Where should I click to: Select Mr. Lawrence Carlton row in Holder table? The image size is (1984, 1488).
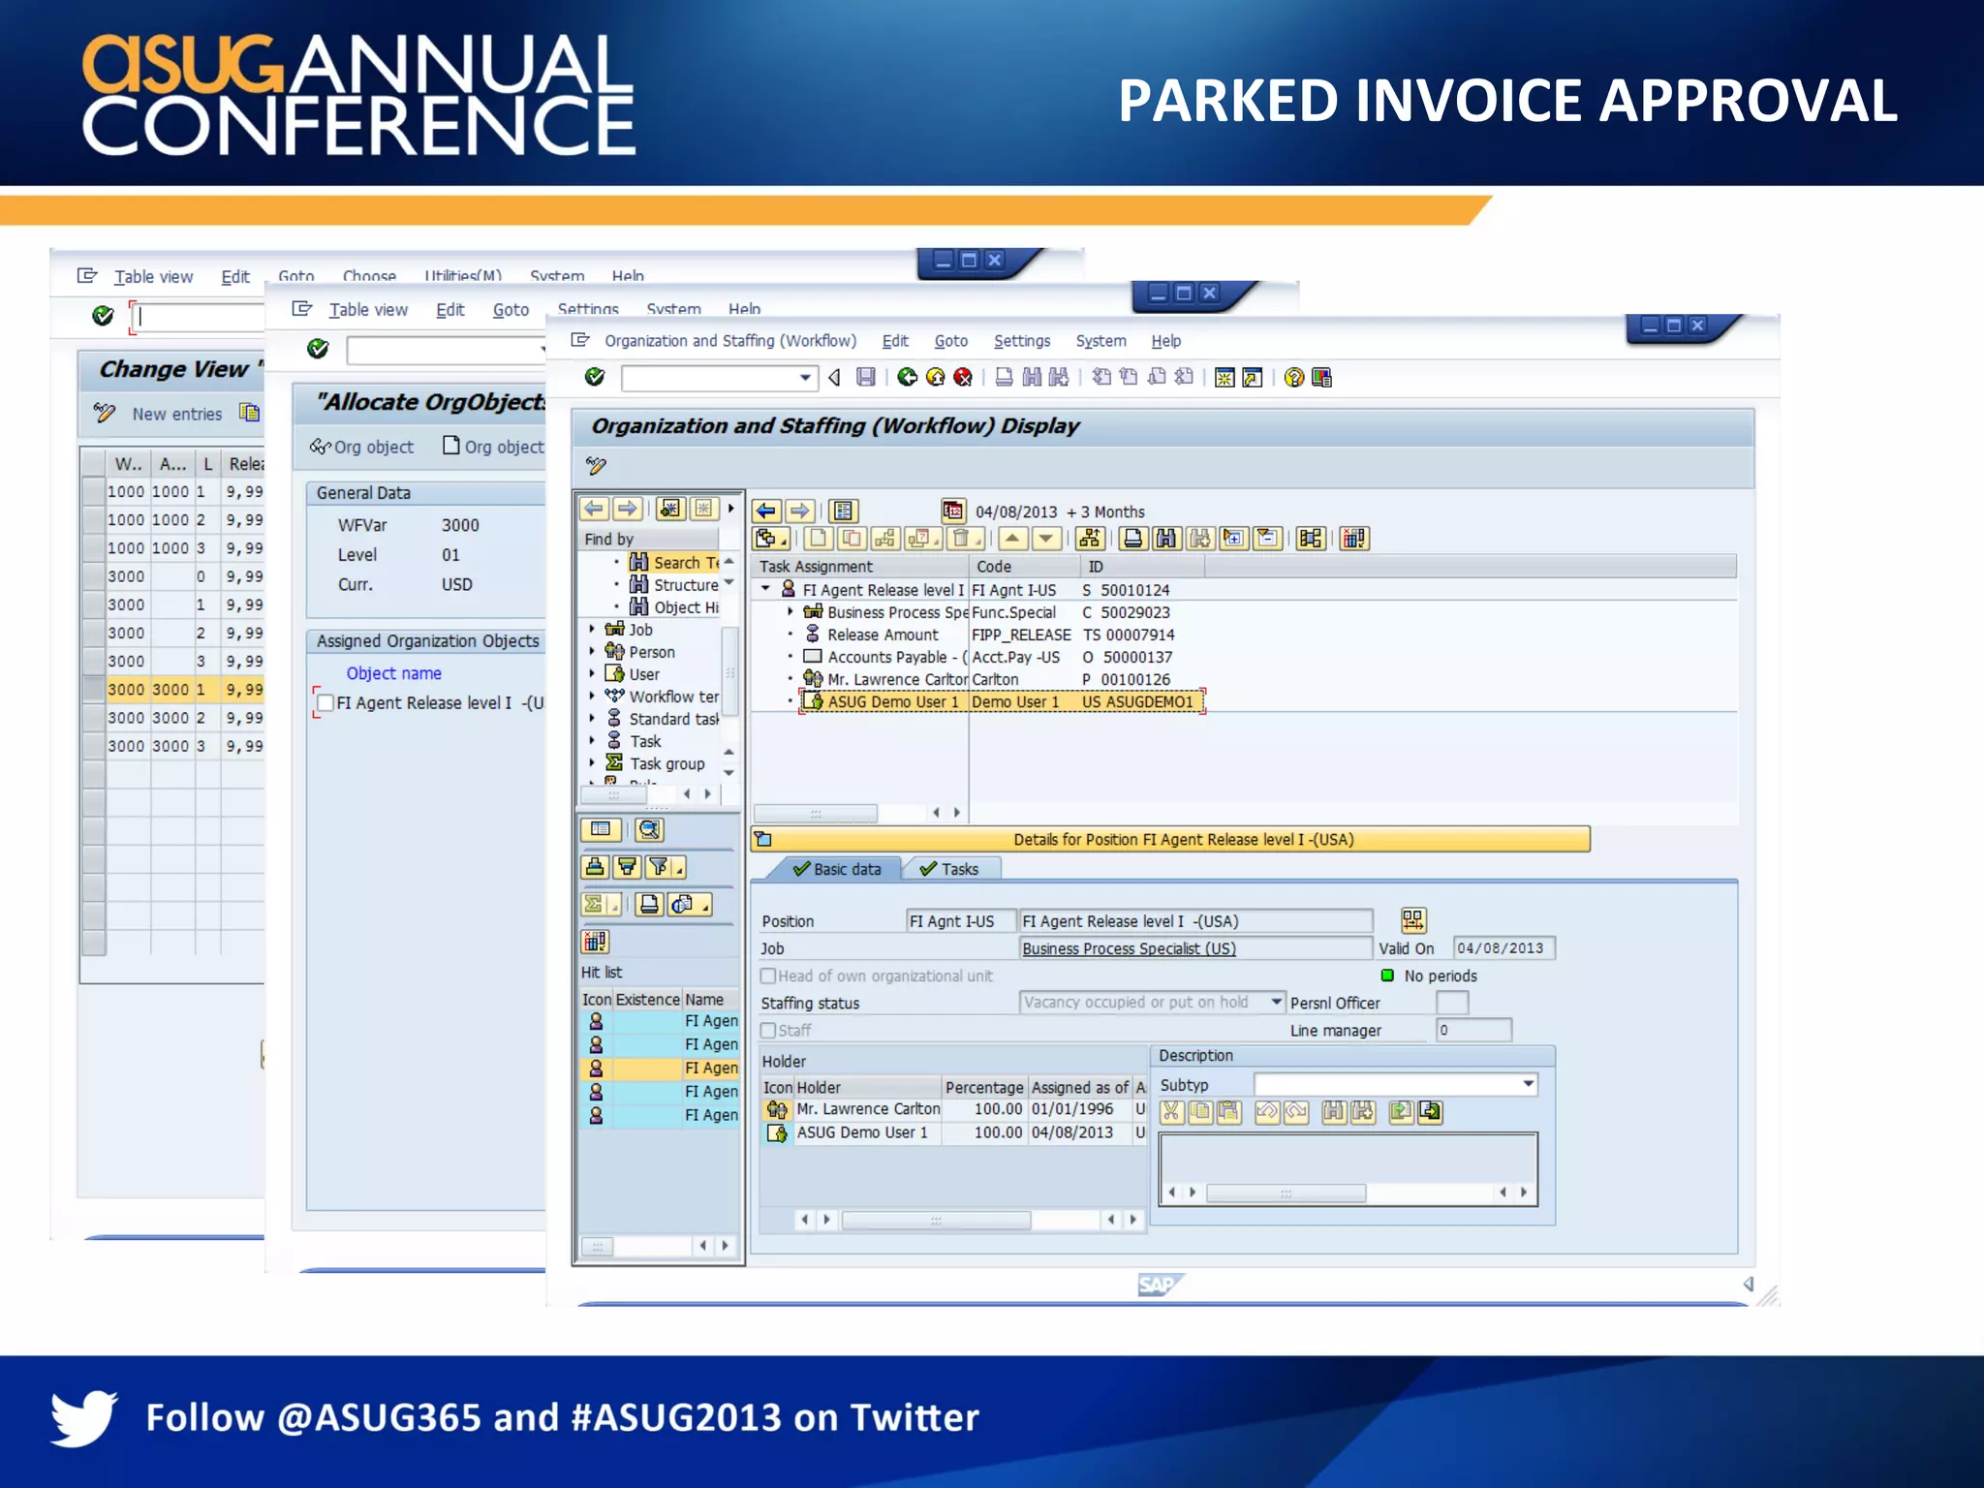click(953, 1108)
